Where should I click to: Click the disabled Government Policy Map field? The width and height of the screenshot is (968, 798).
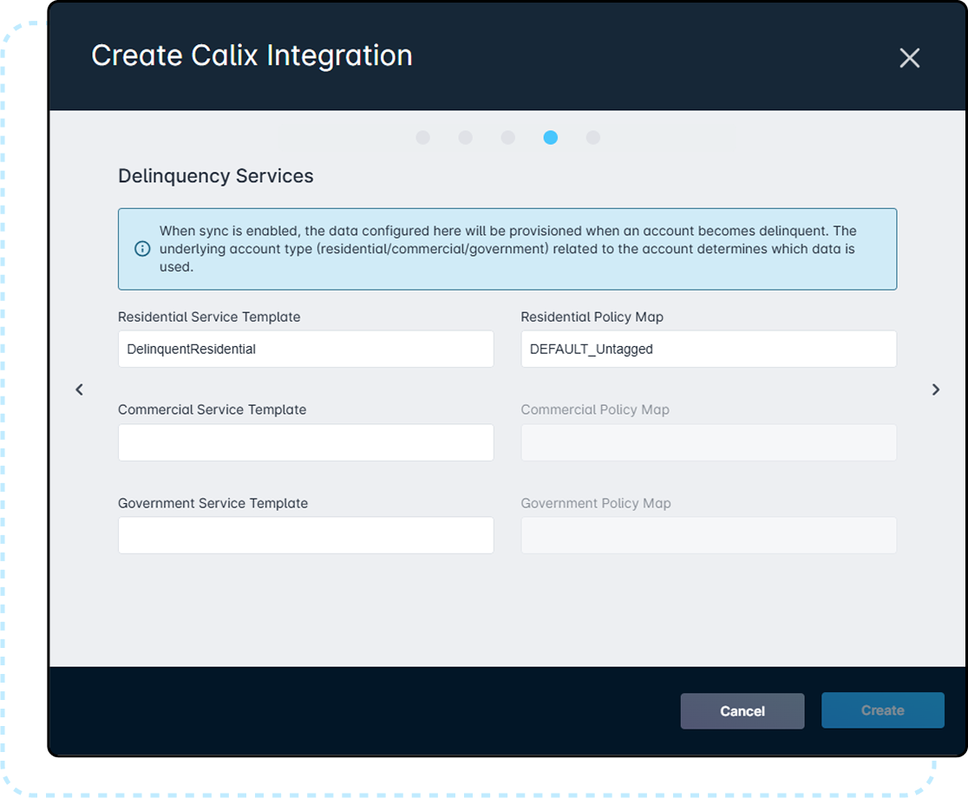coord(709,535)
